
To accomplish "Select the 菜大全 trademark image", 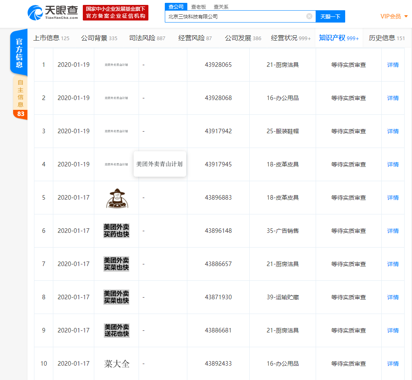I will coord(116,363).
